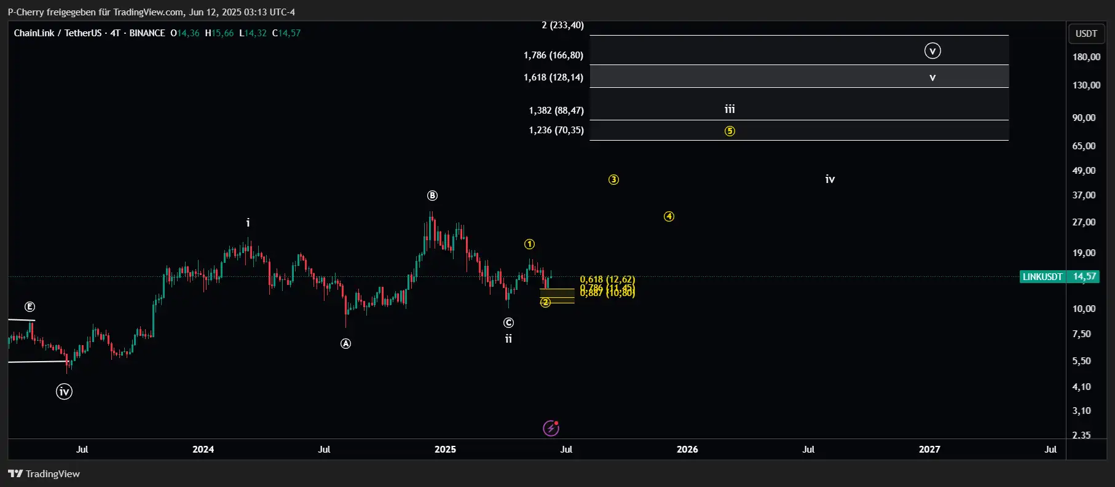The width and height of the screenshot is (1115, 487).
Task: Click the 10,00 price axis label
Action: point(1084,309)
